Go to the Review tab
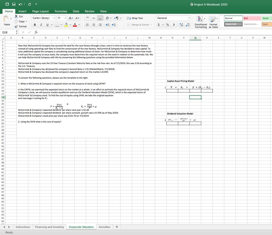The width and height of the screenshot is (272, 235). (89, 11)
